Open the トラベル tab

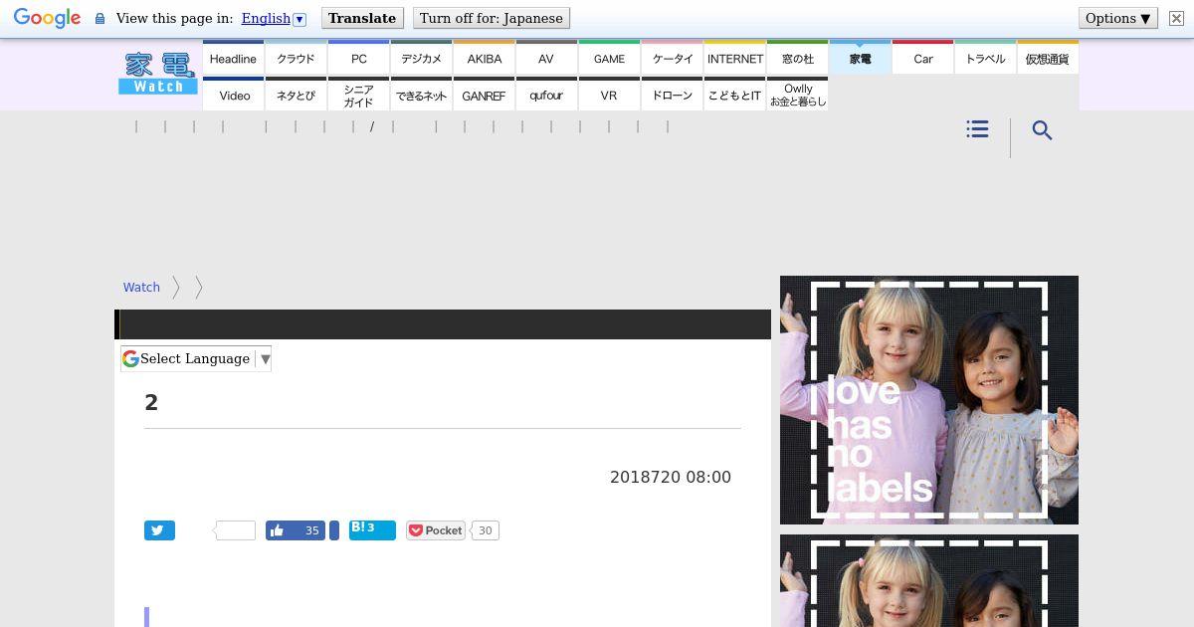(985, 58)
